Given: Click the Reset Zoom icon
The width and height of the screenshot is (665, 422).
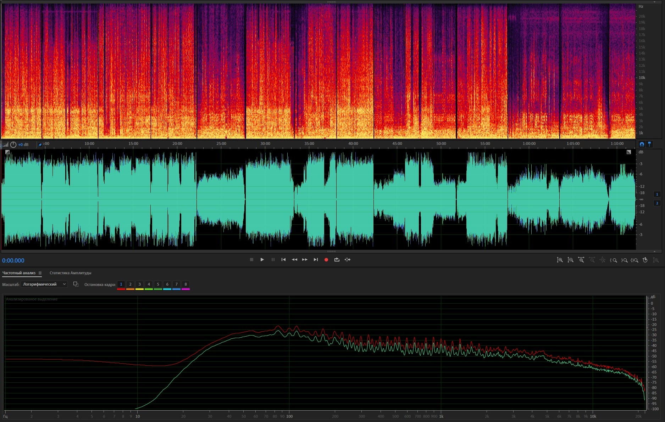Looking at the screenshot, I should coord(645,260).
